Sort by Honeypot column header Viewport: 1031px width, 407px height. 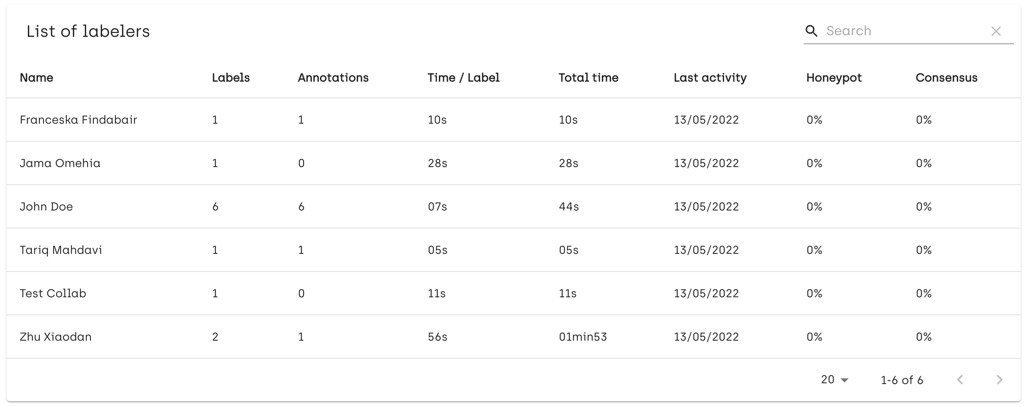[x=834, y=78]
